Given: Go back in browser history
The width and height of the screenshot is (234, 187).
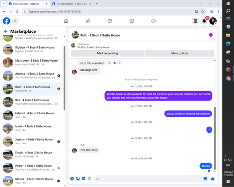Looking at the screenshot, I should (4, 11).
